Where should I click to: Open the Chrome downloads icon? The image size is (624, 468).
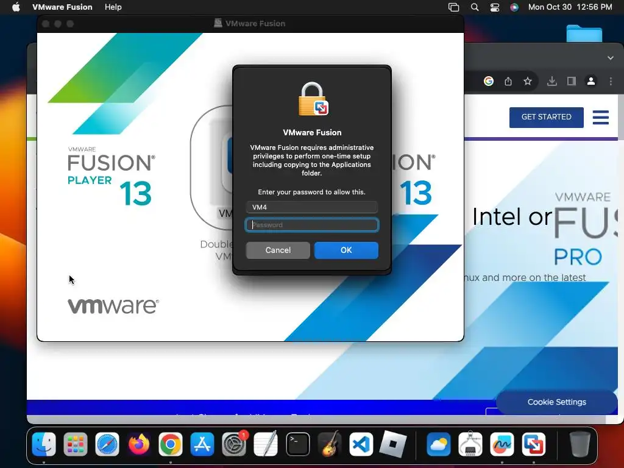click(552, 81)
